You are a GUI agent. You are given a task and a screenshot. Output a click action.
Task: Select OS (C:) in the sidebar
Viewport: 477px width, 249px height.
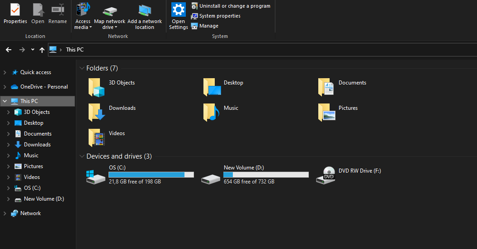coord(32,188)
